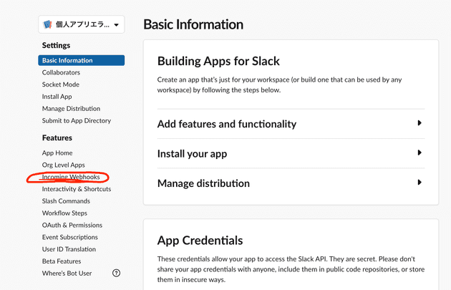
Task: Click the app icon in the selector
Action: 47,24
